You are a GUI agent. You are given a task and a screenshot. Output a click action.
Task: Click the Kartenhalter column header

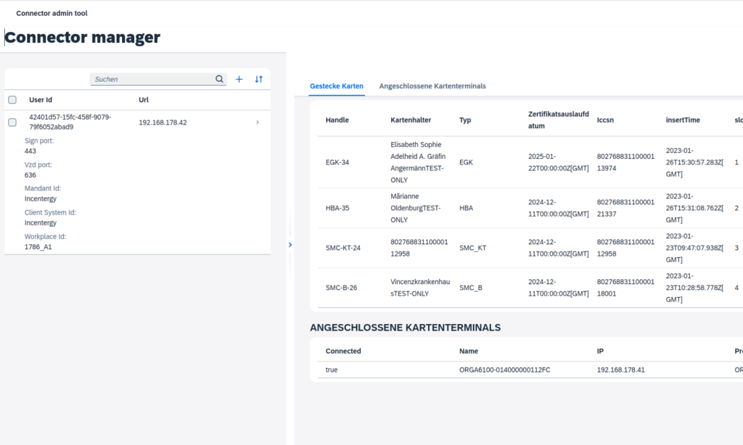(x=412, y=120)
